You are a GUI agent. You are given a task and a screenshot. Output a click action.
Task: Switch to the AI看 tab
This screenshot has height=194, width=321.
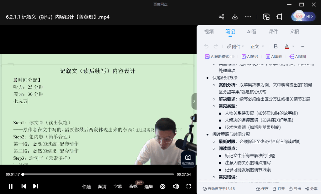point(251,31)
